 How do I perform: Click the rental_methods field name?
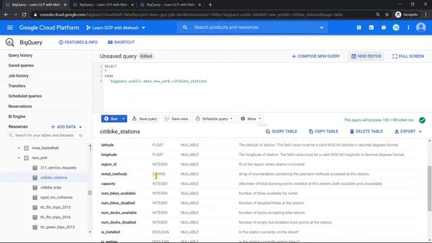click(114, 174)
